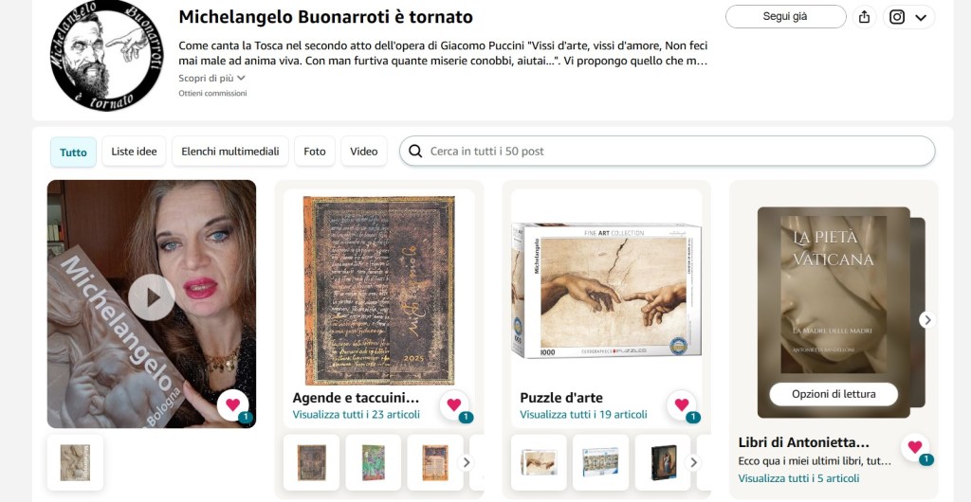Focus the Cerca in tutti i 50 post field

point(667,151)
